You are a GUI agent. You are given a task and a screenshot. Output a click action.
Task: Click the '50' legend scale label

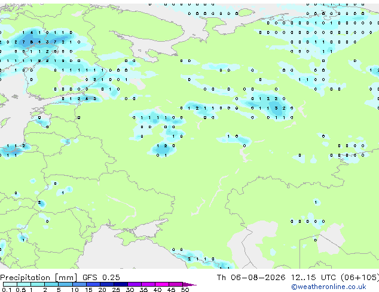[185, 290]
